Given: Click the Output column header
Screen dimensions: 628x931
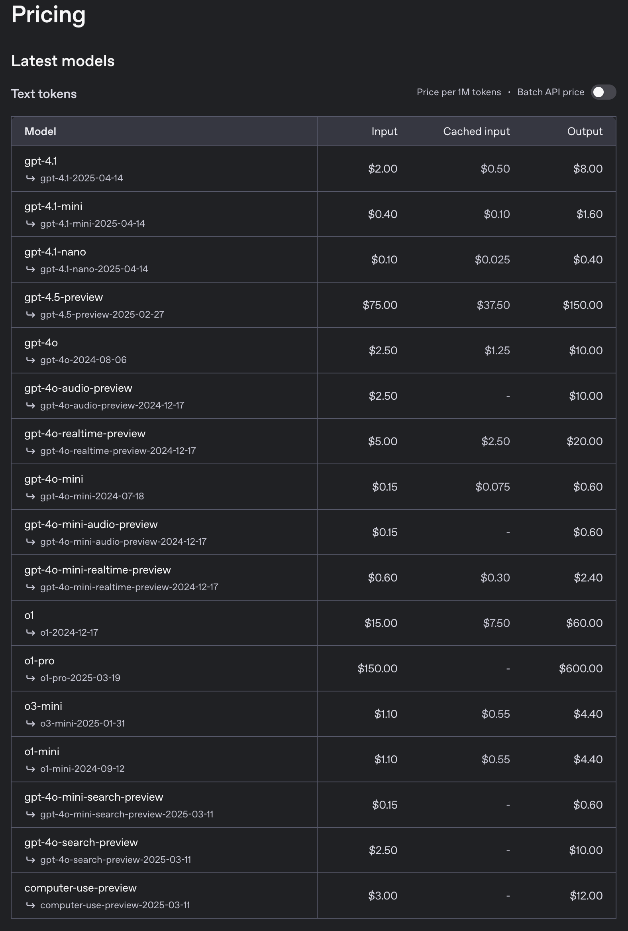Looking at the screenshot, I should point(584,132).
